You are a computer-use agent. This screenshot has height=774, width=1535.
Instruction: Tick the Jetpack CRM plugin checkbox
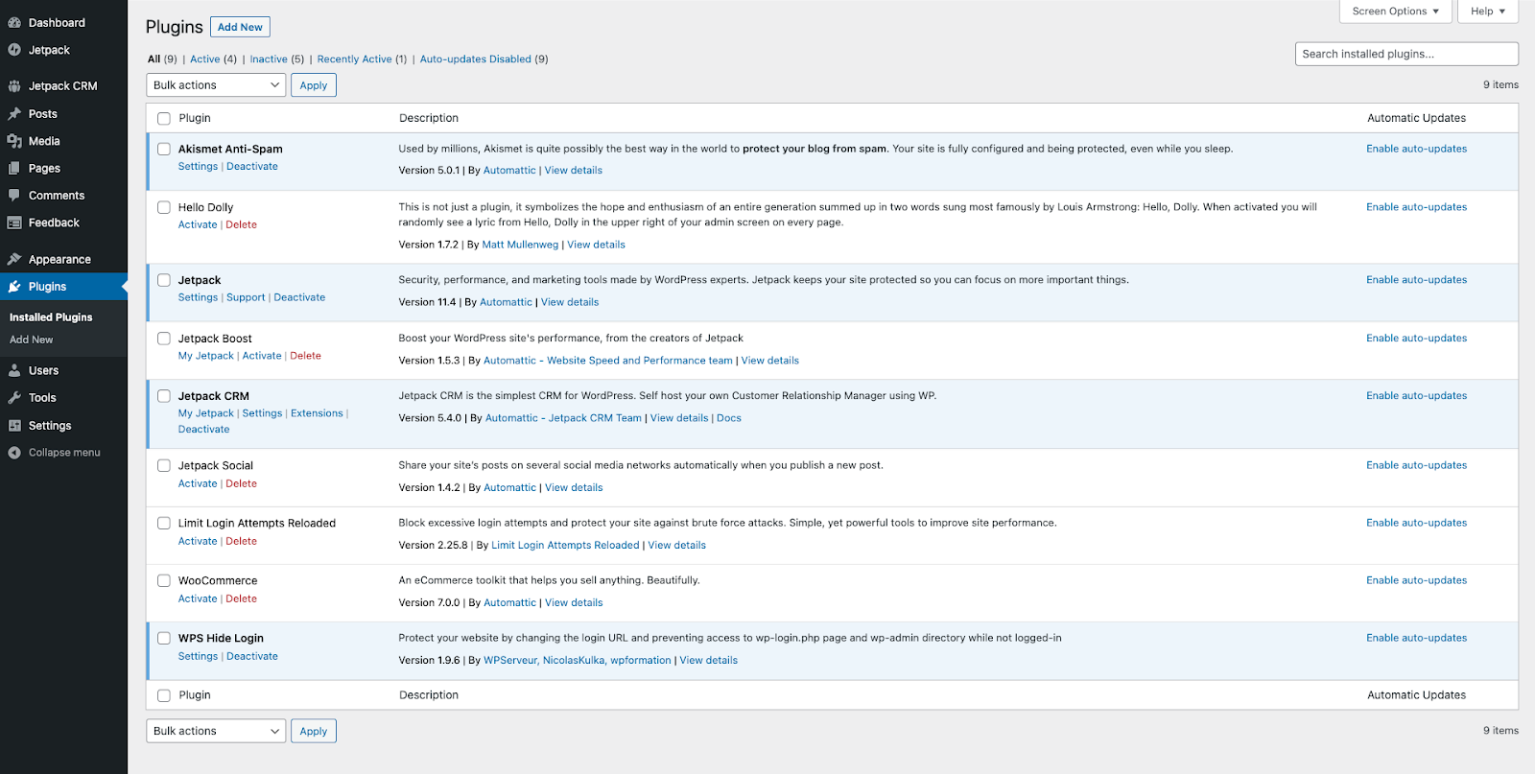164,396
